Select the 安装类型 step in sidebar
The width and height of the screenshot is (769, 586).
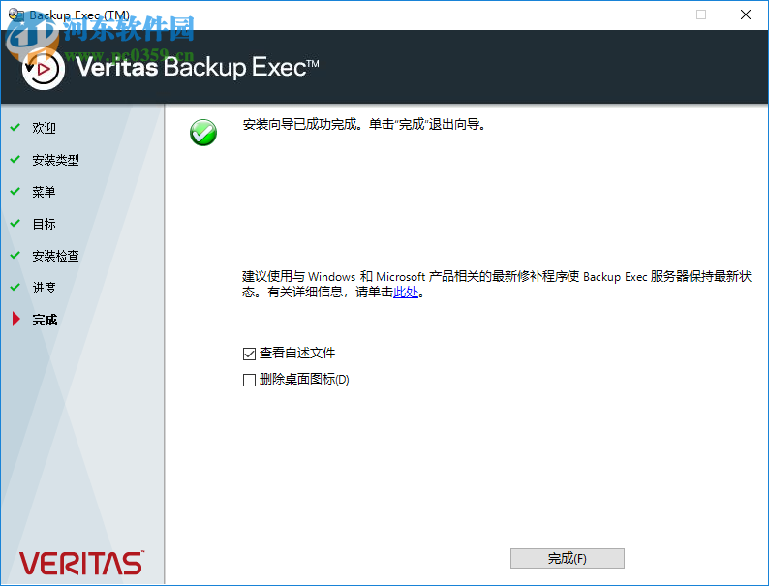click(x=55, y=160)
